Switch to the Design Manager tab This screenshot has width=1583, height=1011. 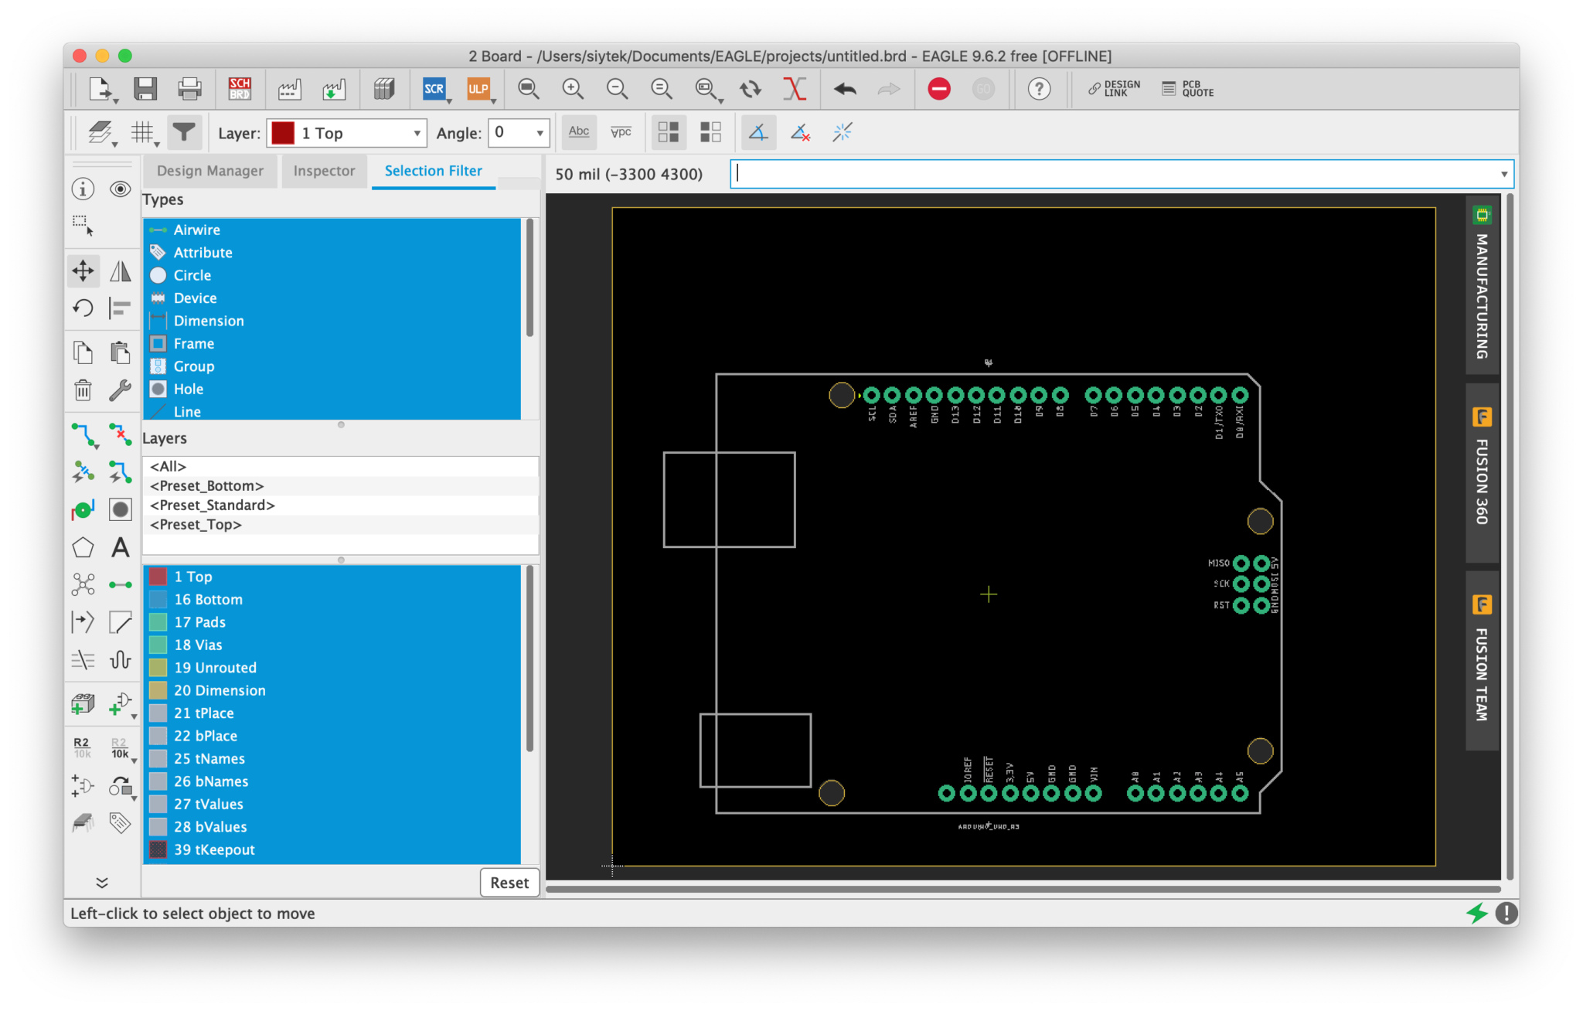pyautogui.click(x=209, y=171)
